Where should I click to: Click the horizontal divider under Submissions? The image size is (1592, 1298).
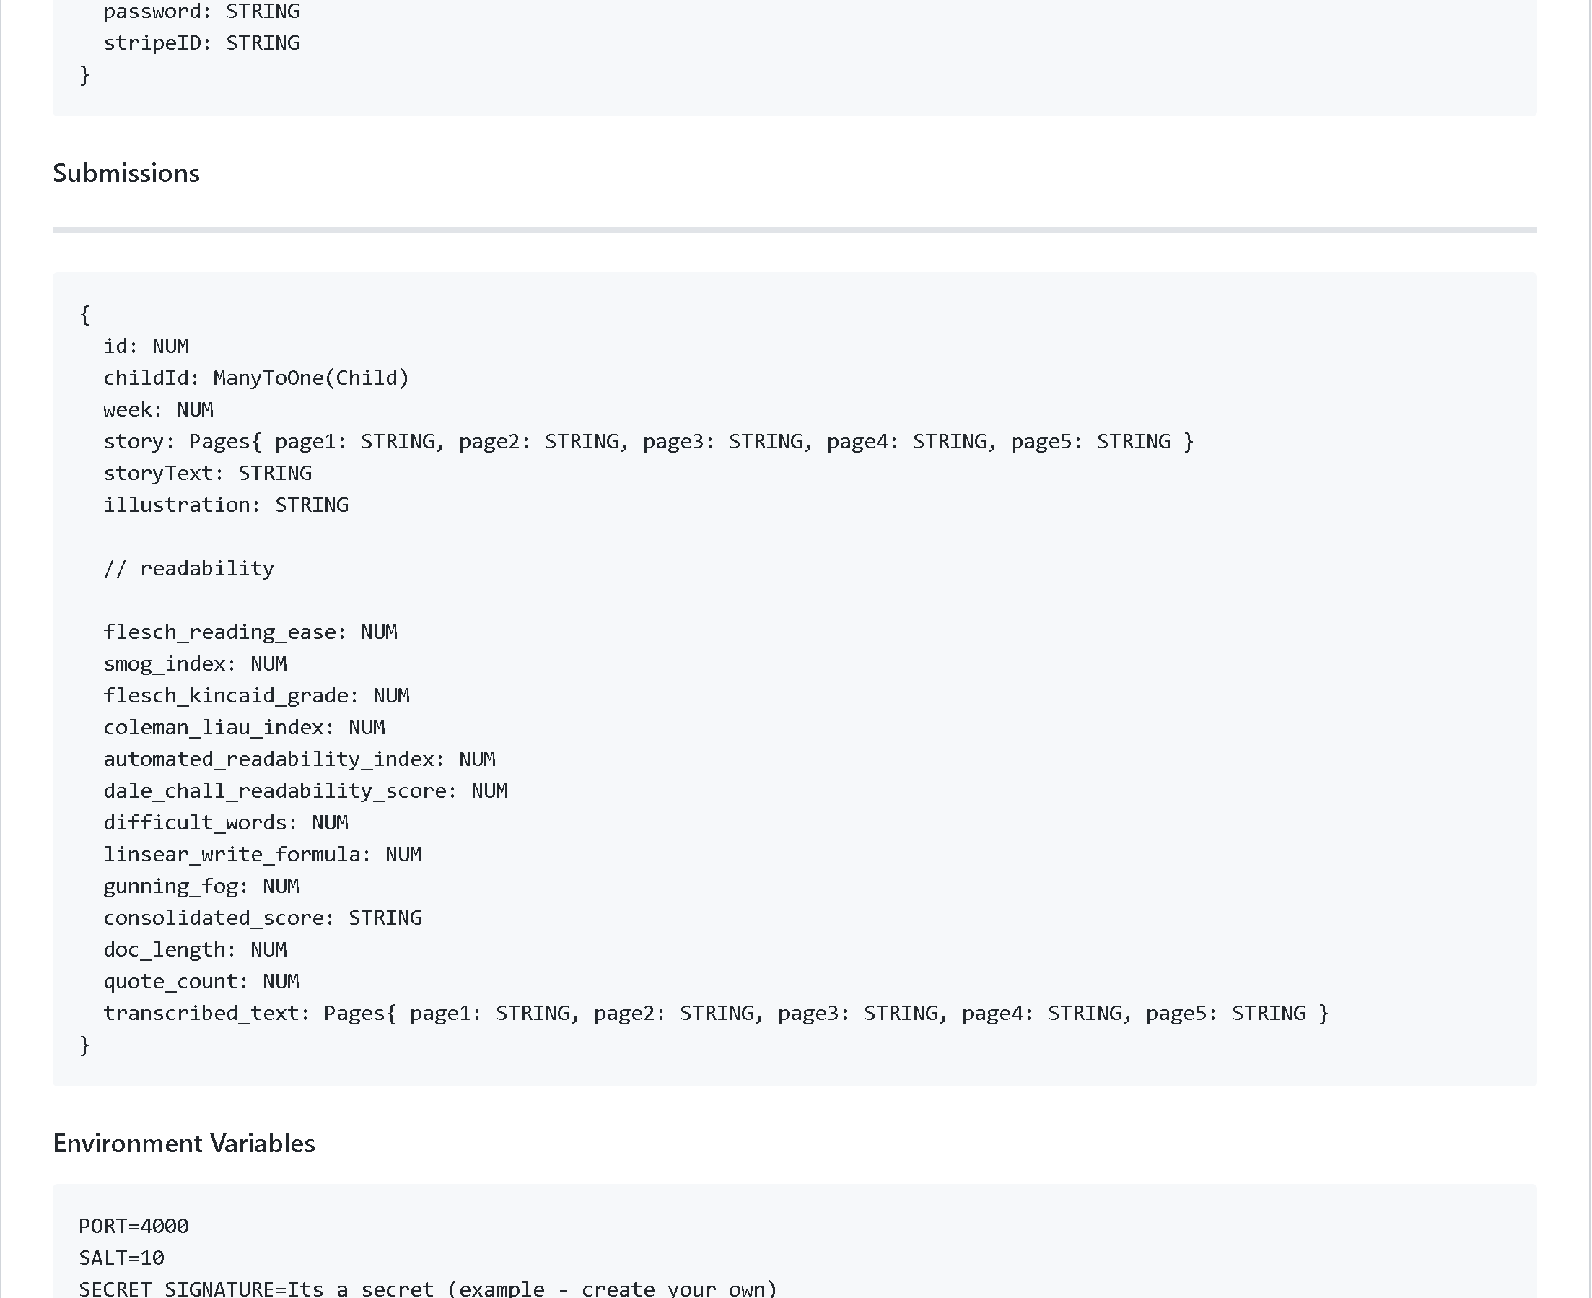(794, 230)
